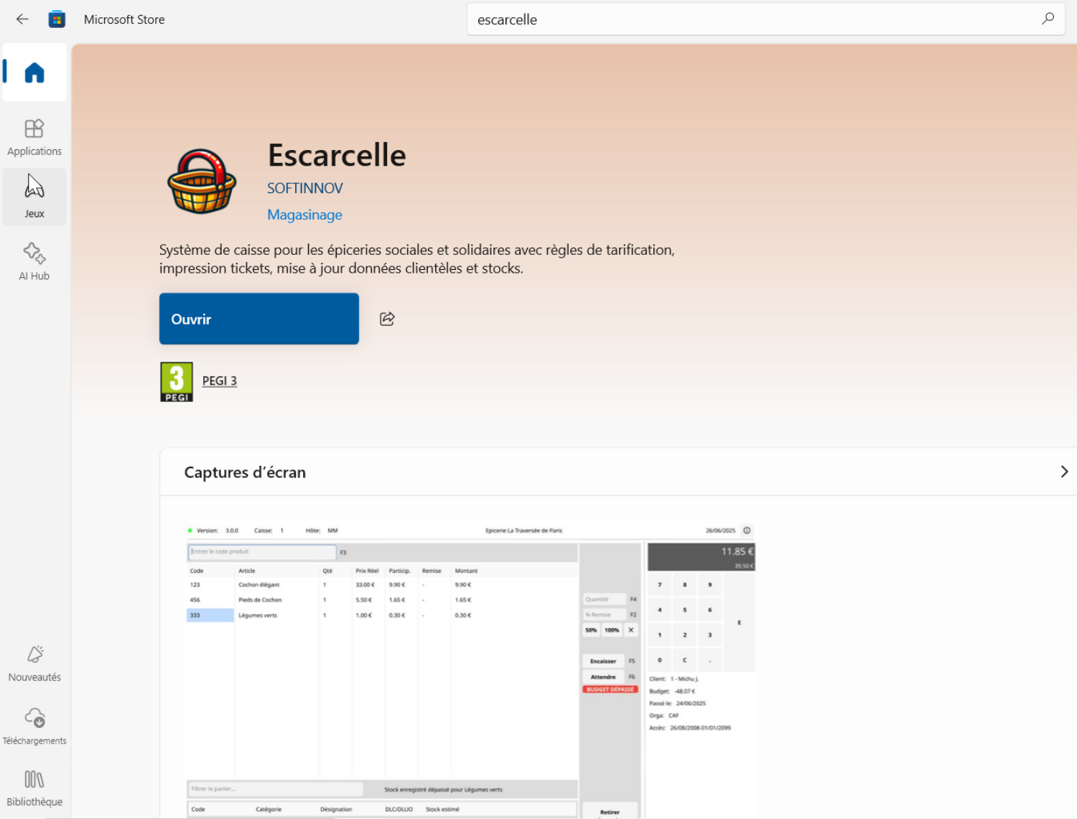
Task: Open SOFTINNOV publisher link
Action: [305, 188]
